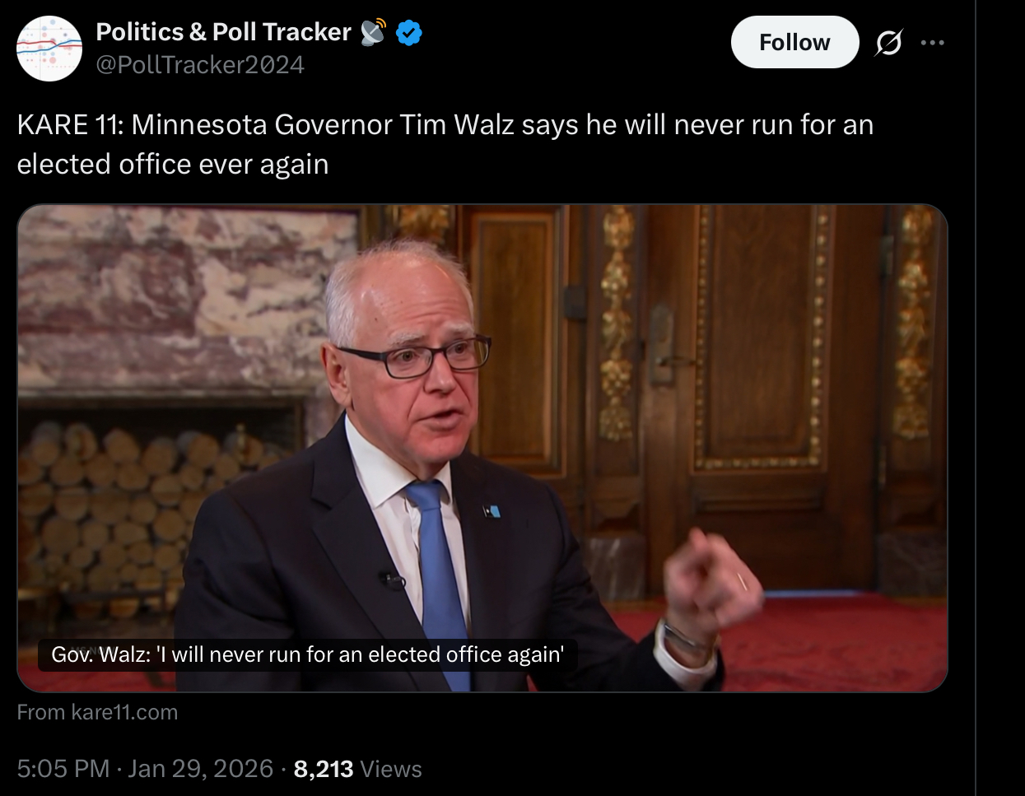Open the three-dot more options menu
This screenshot has width=1025, height=796.
click(932, 42)
